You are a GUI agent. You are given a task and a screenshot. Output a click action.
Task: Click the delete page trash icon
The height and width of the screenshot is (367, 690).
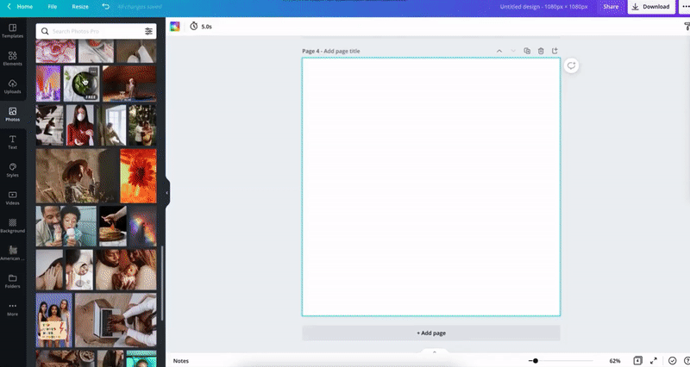point(541,51)
